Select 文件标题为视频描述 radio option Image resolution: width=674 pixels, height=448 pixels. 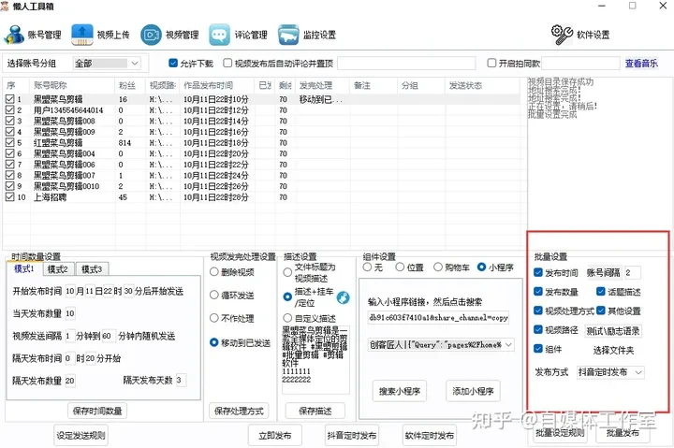point(287,272)
